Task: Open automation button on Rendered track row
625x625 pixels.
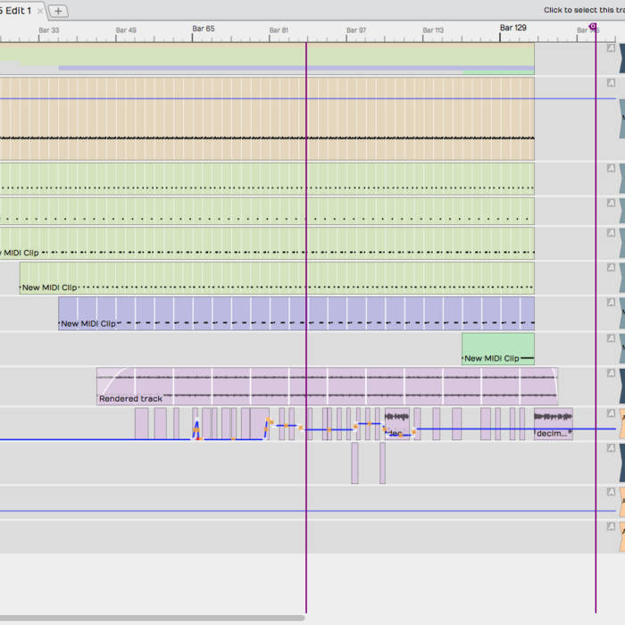Action: [612, 373]
